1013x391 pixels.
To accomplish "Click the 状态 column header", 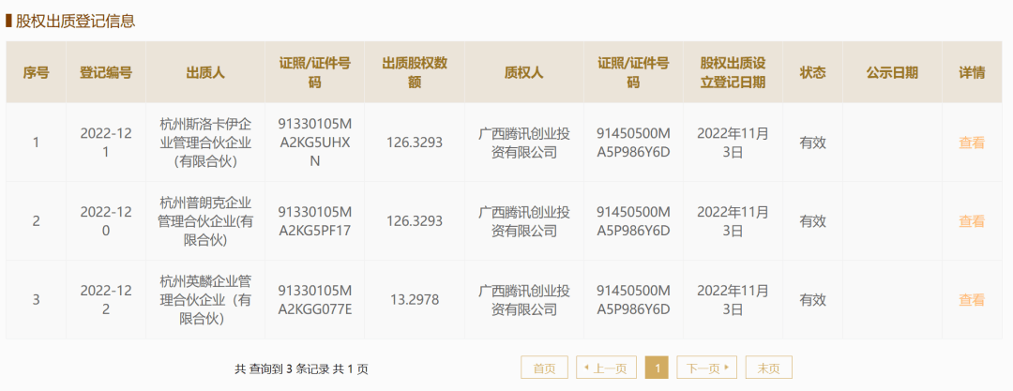I will click(x=812, y=72).
